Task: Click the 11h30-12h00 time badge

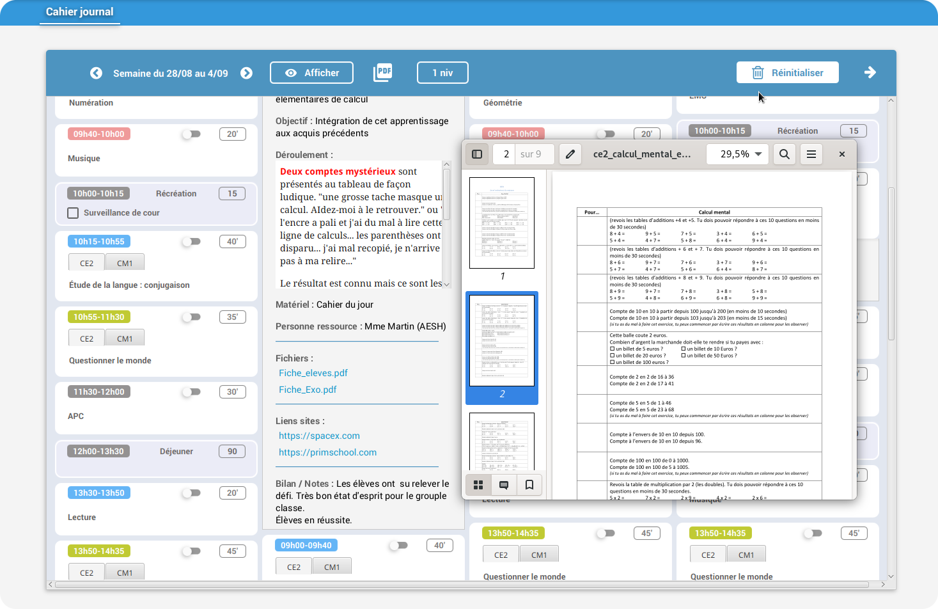Action: [99, 391]
